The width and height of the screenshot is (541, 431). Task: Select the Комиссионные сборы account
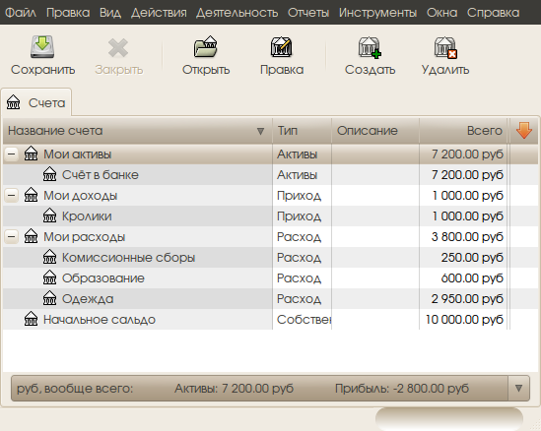(270, 258)
